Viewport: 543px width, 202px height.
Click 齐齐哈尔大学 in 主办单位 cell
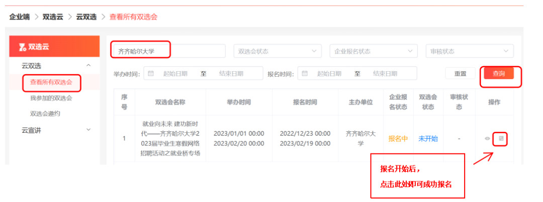click(360, 138)
